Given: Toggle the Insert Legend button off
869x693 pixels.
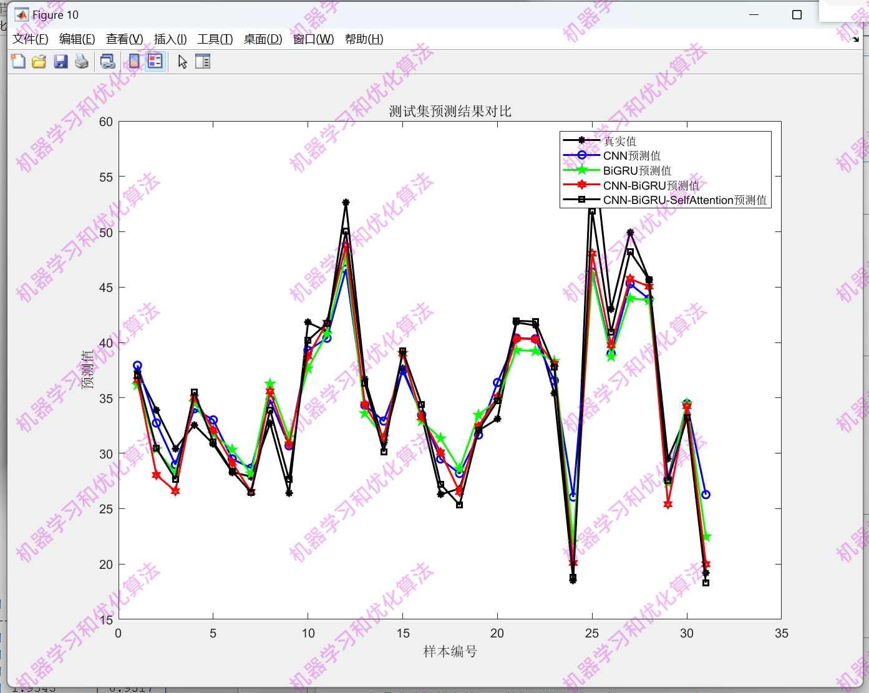Looking at the screenshot, I should (155, 61).
